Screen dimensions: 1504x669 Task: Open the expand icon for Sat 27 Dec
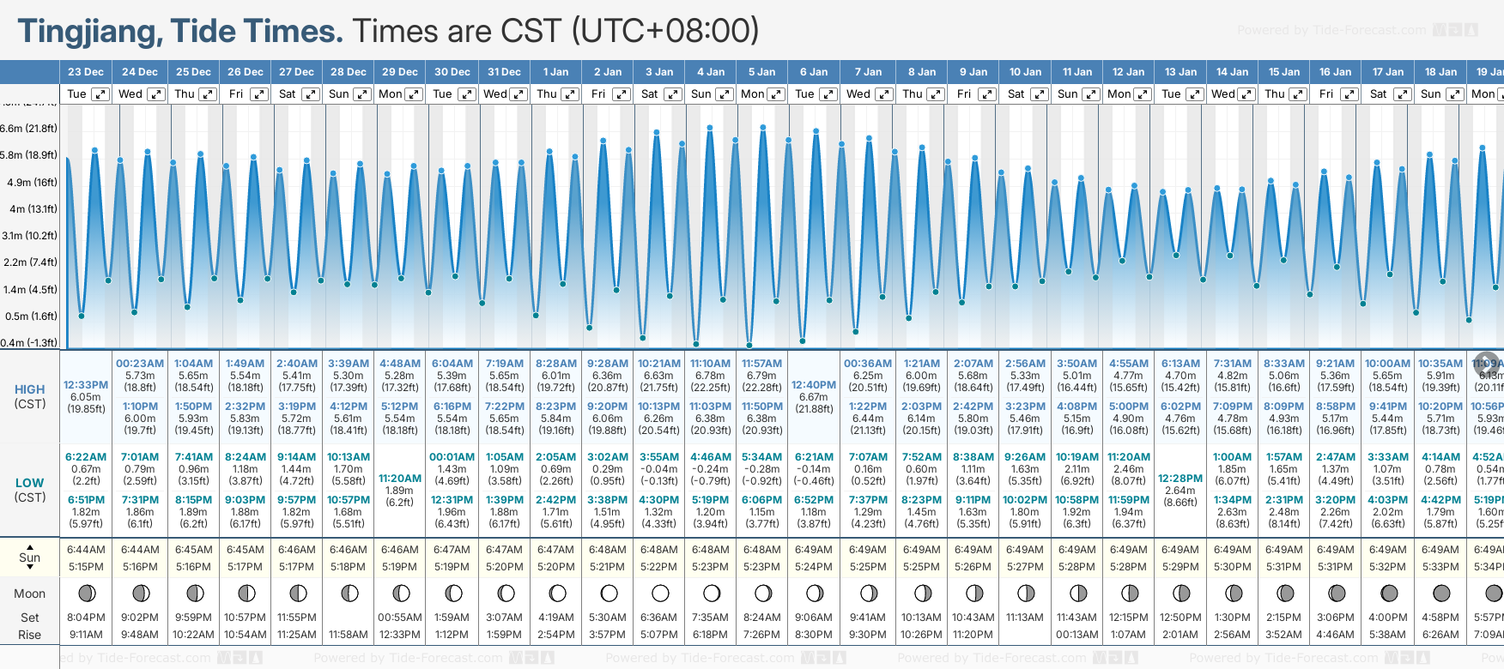[x=311, y=94]
